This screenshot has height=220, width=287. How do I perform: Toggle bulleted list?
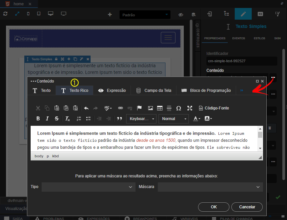click(88, 118)
